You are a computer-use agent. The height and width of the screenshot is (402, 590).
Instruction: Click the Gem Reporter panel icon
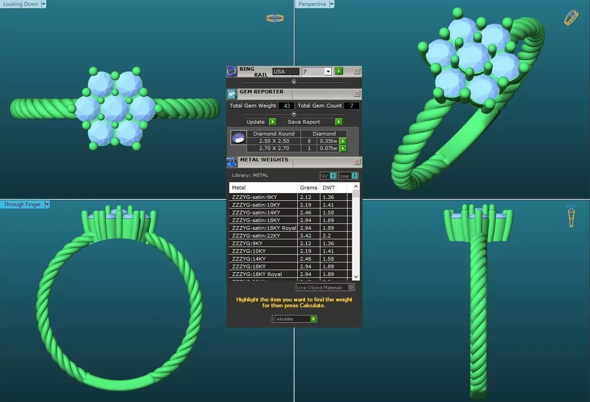click(232, 94)
